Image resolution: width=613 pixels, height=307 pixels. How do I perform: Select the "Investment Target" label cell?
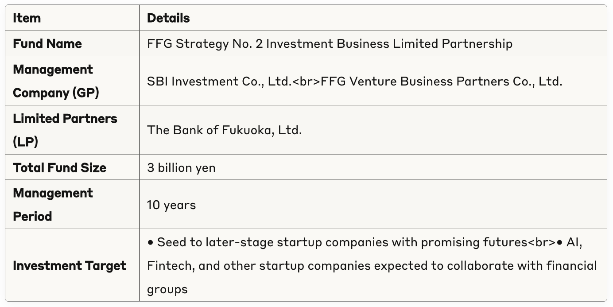70,266
